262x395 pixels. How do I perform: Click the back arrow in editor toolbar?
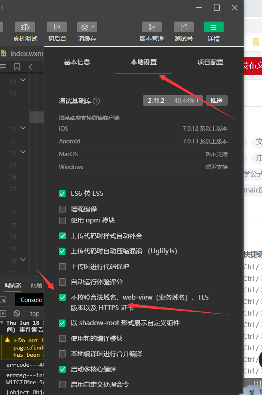coord(32,67)
